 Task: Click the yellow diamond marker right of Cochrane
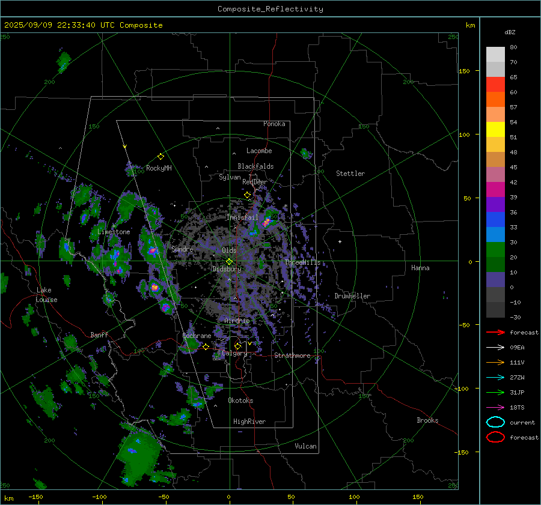click(x=206, y=346)
